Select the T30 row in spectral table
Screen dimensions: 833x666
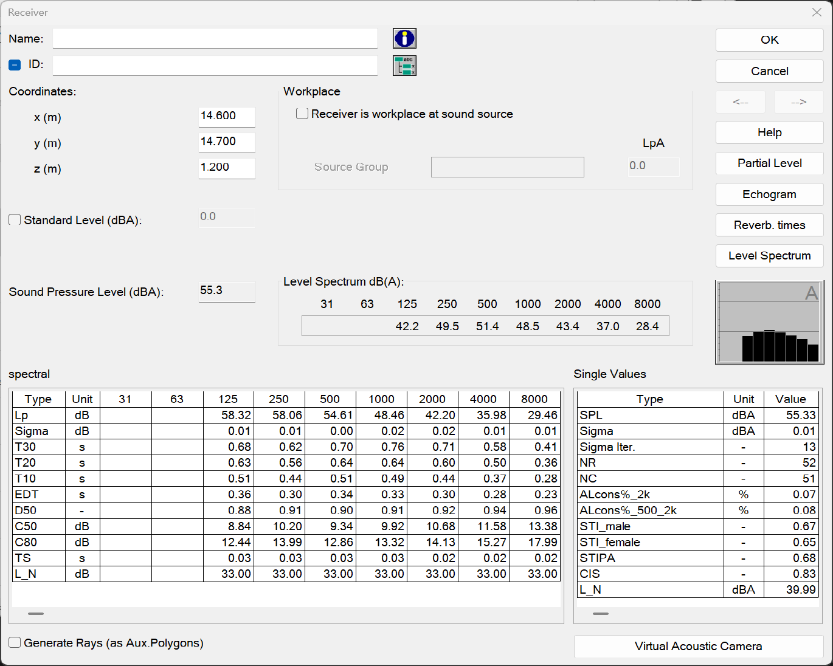tap(286, 447)
